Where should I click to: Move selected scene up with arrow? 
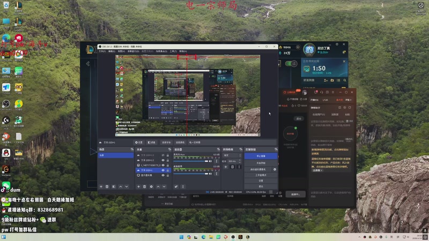click(120, 186)
